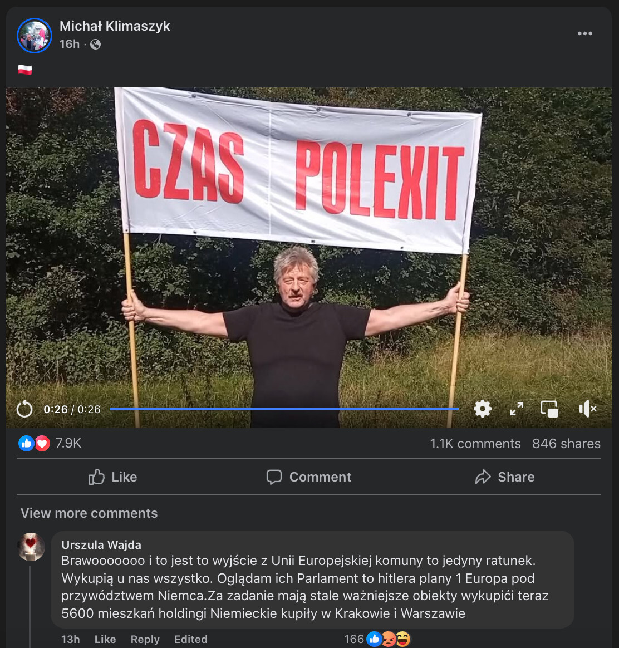
Task: Open the three-dot post options menu
Action: pos(584,33)
